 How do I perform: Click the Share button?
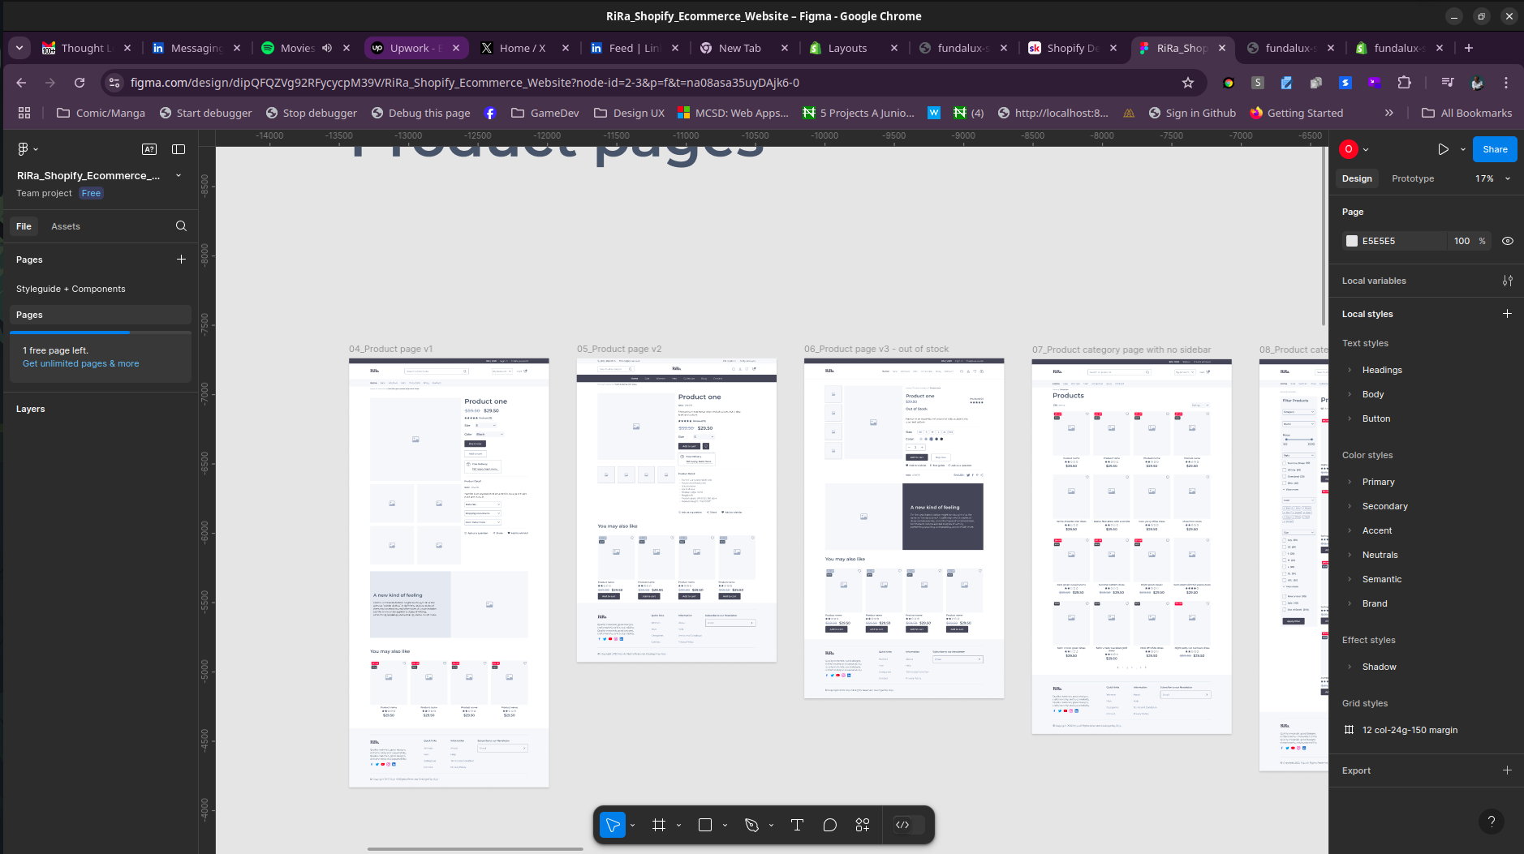1495,149
